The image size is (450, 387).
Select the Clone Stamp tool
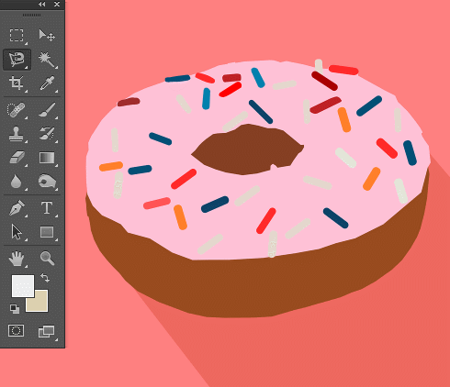pos(16,134)
